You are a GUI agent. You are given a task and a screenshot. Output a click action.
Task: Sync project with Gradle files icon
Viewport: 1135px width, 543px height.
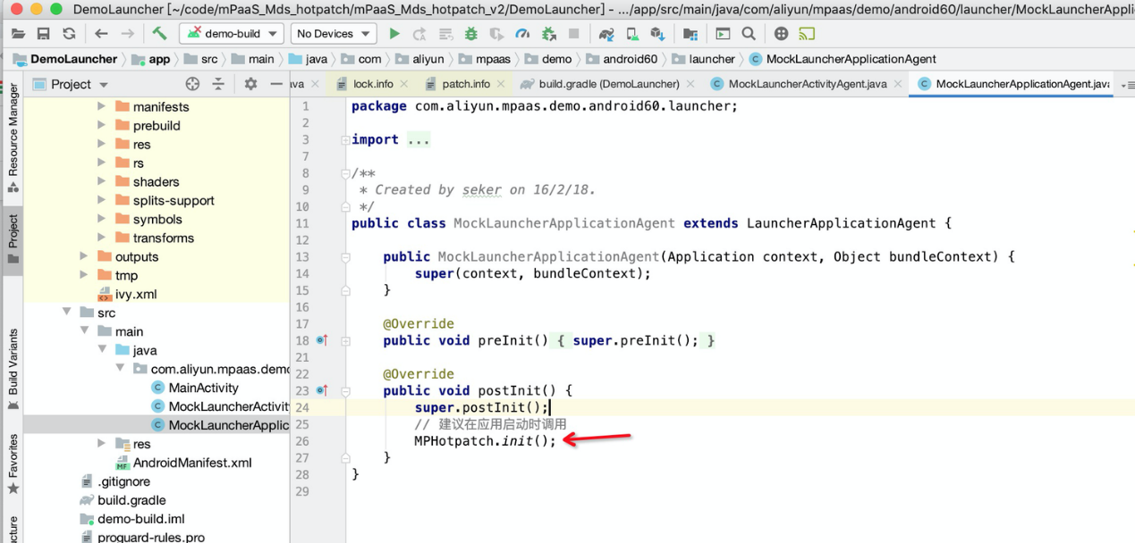pos(606,34)
